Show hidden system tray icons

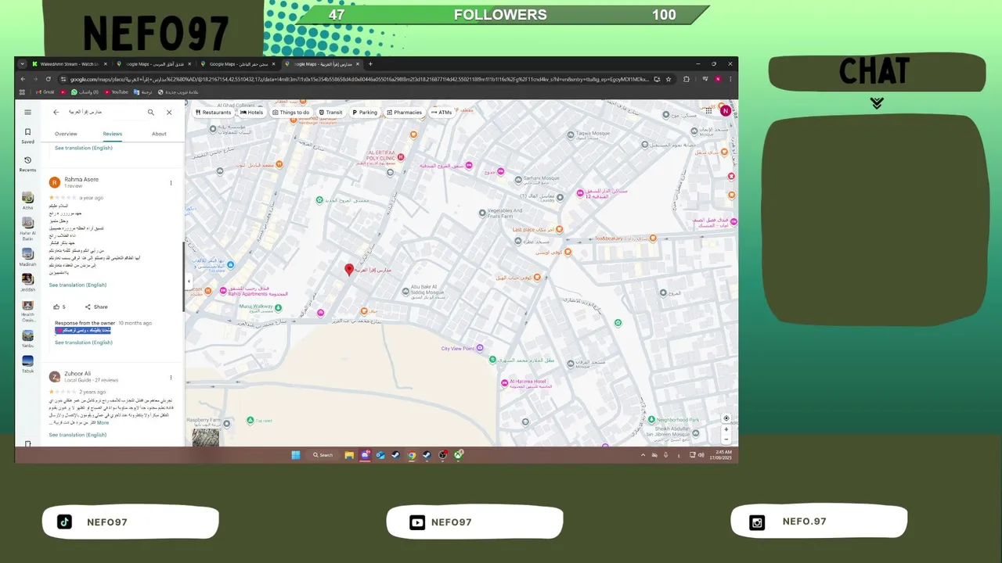[643, 455]
